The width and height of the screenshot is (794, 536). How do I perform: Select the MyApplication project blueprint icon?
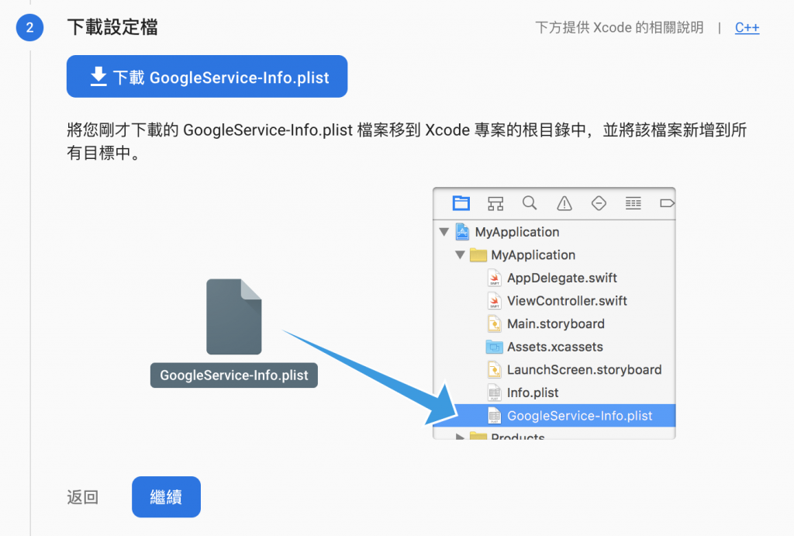coord(462,231)
